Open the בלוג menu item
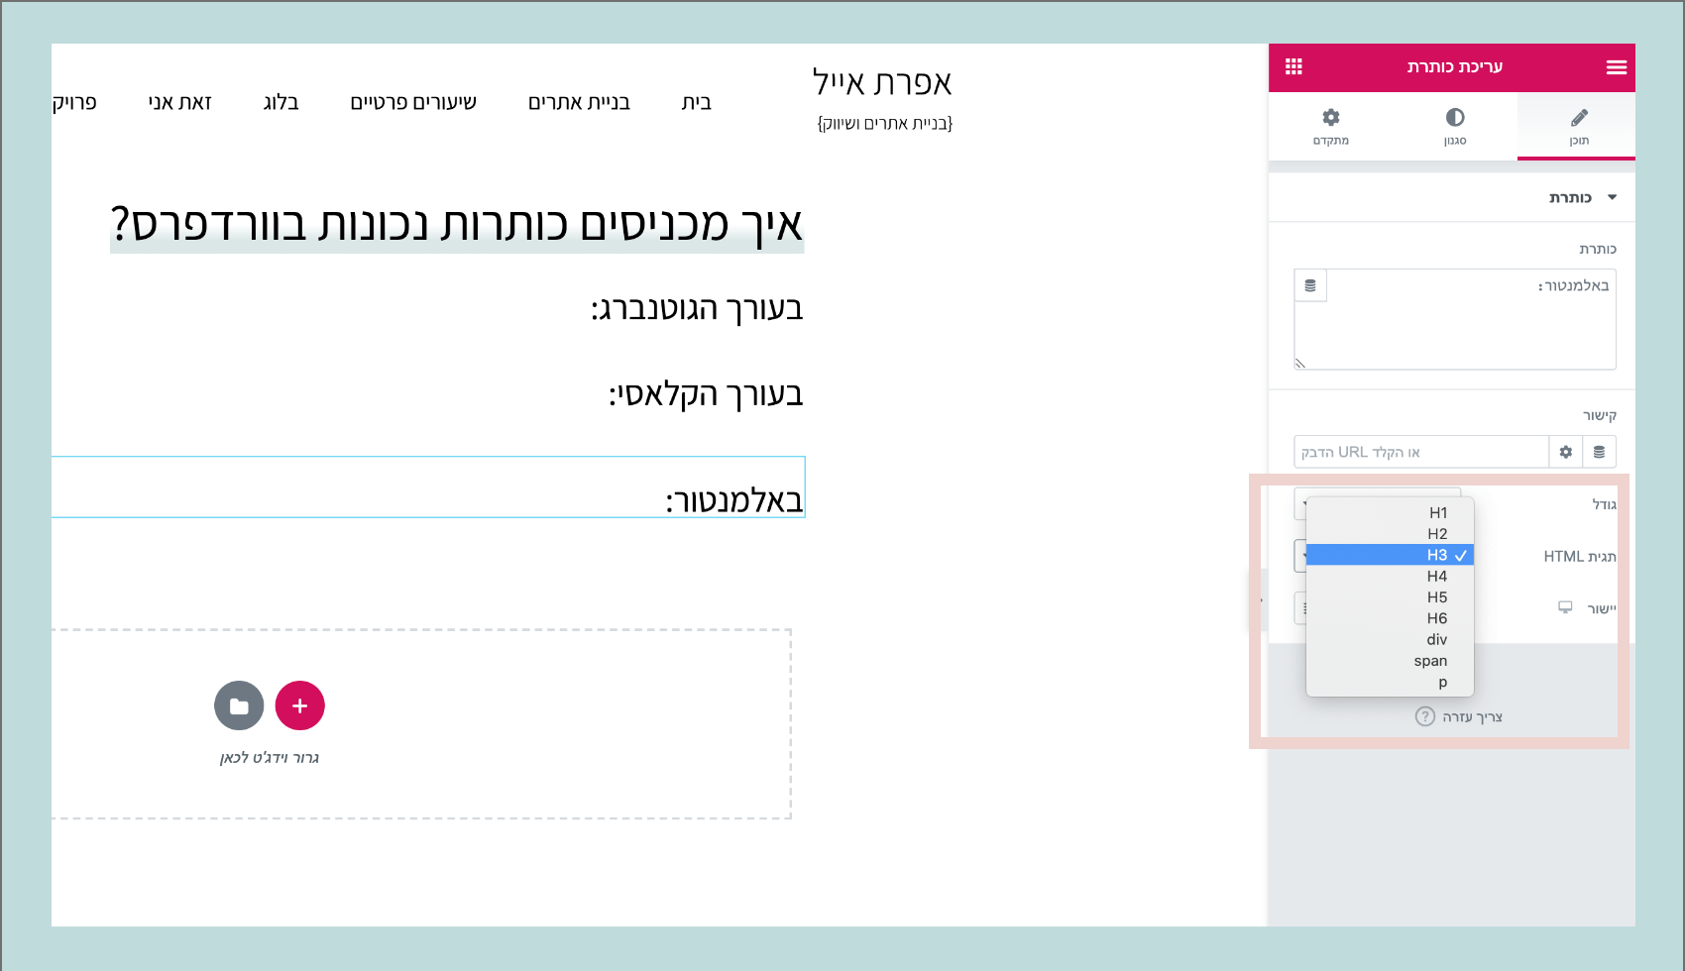This screenshot has width=1685, height=971. [281, 102]
